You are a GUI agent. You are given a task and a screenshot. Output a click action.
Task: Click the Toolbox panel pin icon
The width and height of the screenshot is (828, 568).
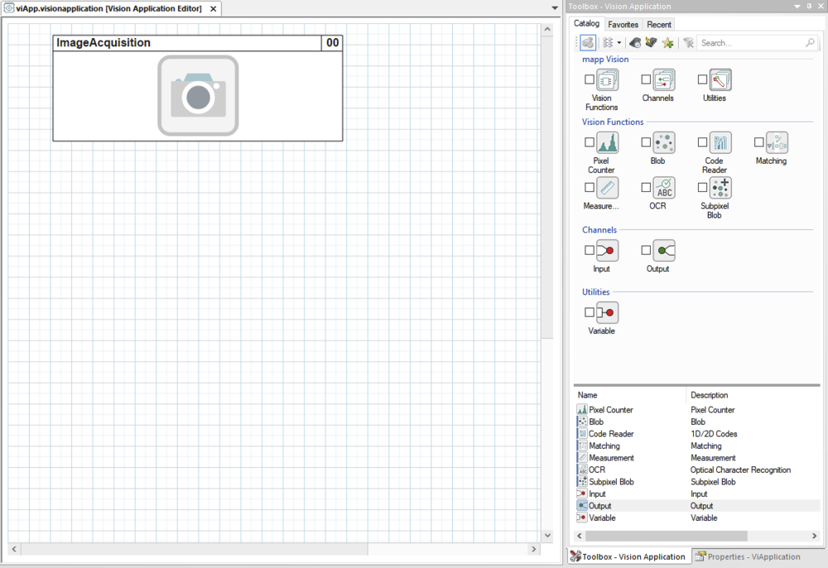coord(809,7)
